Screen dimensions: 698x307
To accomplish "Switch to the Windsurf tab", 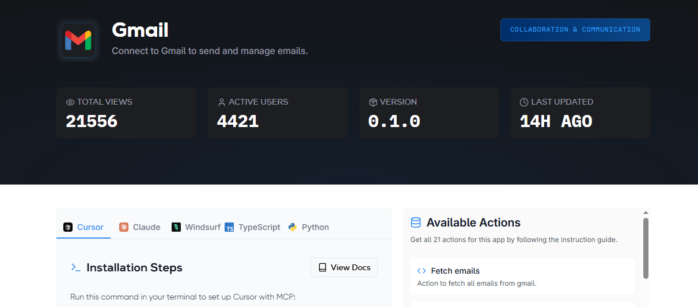I will (x=196, y=227).
